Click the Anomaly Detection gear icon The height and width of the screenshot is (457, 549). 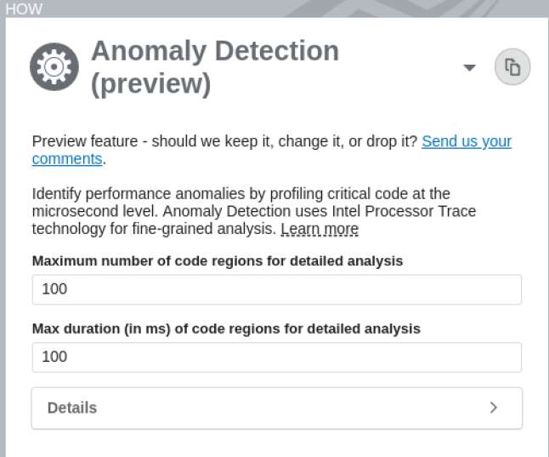[54, 67]
